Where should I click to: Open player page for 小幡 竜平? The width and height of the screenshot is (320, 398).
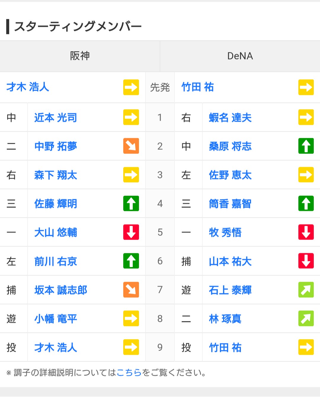pos(56,319)
